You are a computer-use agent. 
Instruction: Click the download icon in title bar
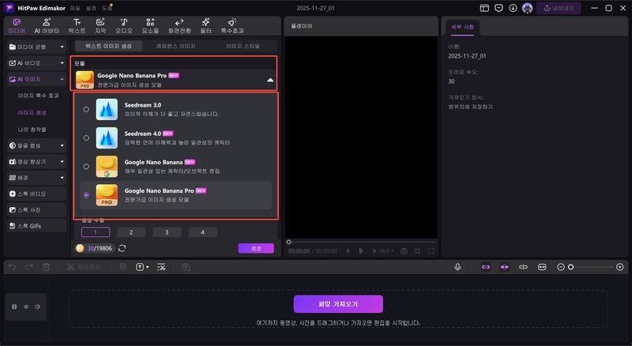tap(513, 8)
